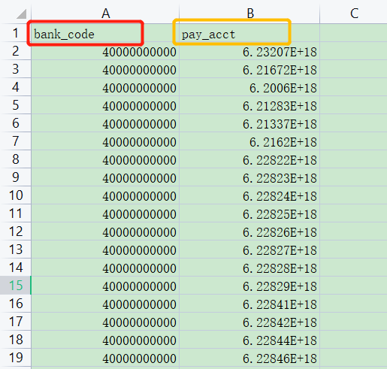Select the bank_code header cell
This screenshot has height=369, width=387.
105,33
